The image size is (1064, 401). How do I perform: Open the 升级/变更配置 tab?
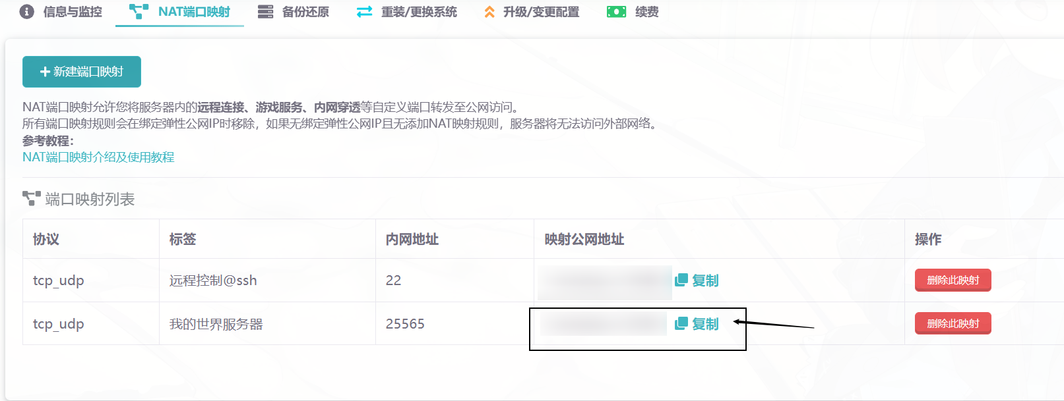click(541, 12)
